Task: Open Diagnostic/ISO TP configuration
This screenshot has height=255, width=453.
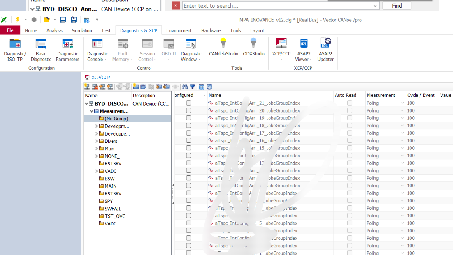Action: point(15,50)
